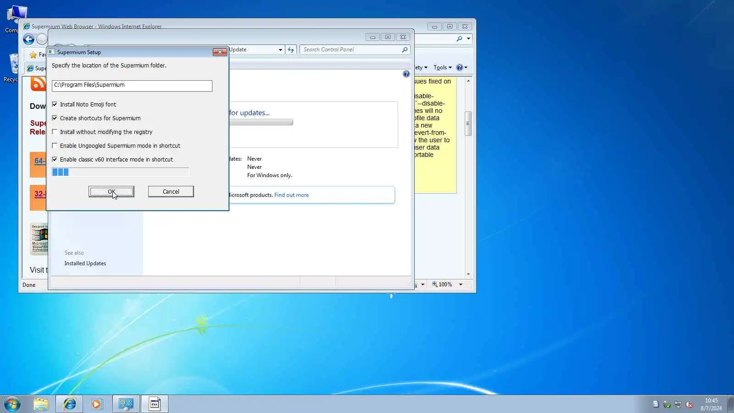The height and width of the screenshot is (413, 734).
Task: Enable Ungoogled Supermium mode in shortcut
Action: (55, 145)
